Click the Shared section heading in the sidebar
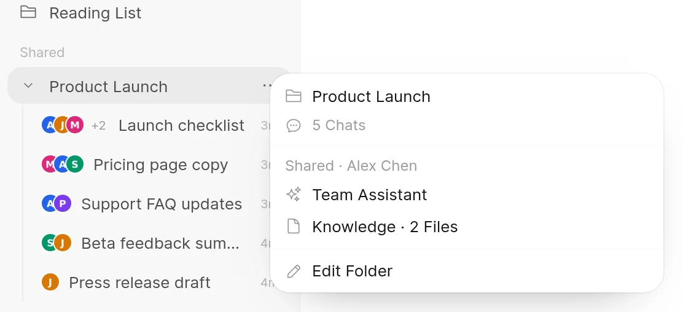The image size is (683, 312). tap(42, 52)
